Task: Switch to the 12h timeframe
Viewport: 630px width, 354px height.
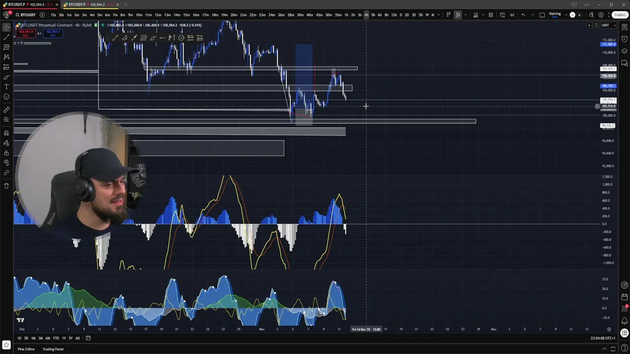Action: [394, 15]
